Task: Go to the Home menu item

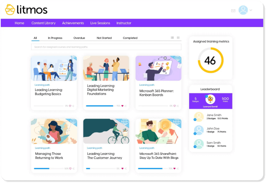Action: click(19, 23)
